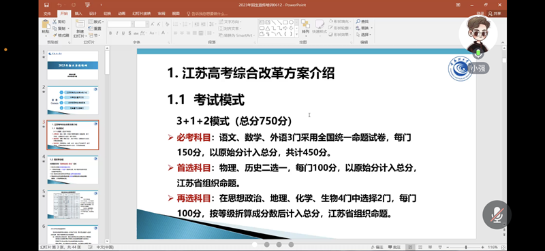The image size is (545, 251).
Task: Pick the triangle shape in gallery
Action: tap(268, 28)
